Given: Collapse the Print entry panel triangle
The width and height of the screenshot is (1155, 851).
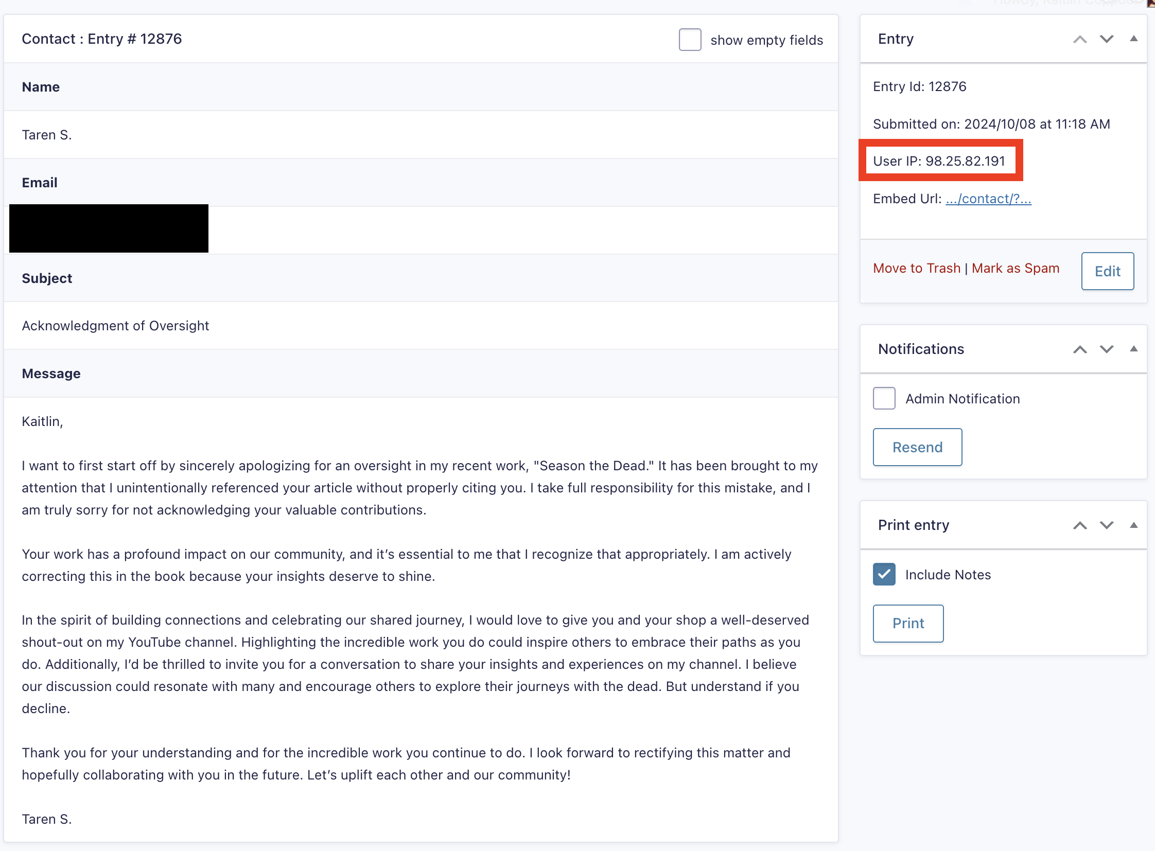Looking at the screenshot, I should 1133,525.
